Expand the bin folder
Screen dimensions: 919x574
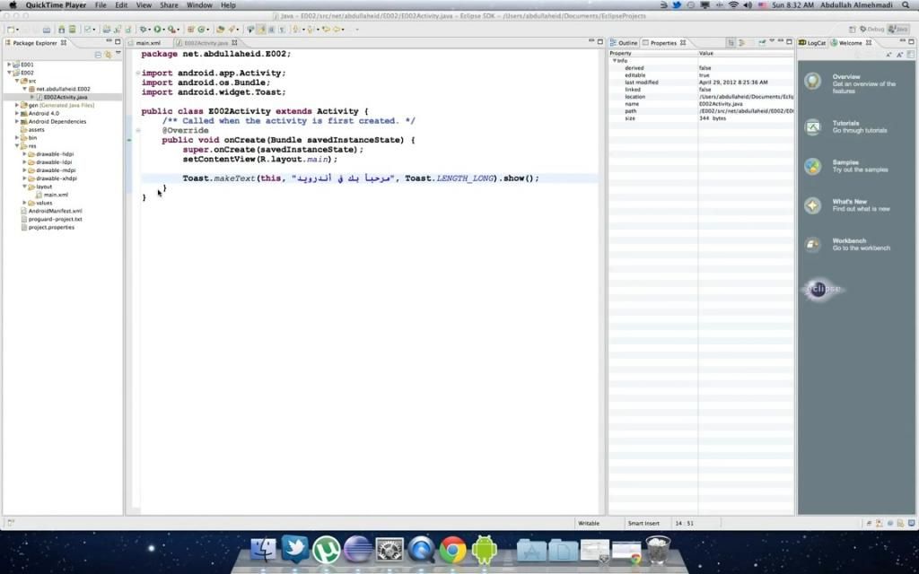17,137
